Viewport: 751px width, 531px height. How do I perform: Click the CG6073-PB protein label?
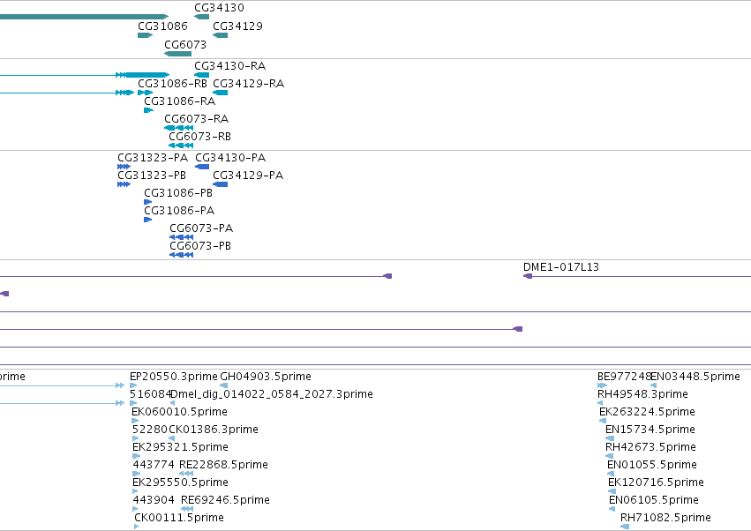click(200, 246)
